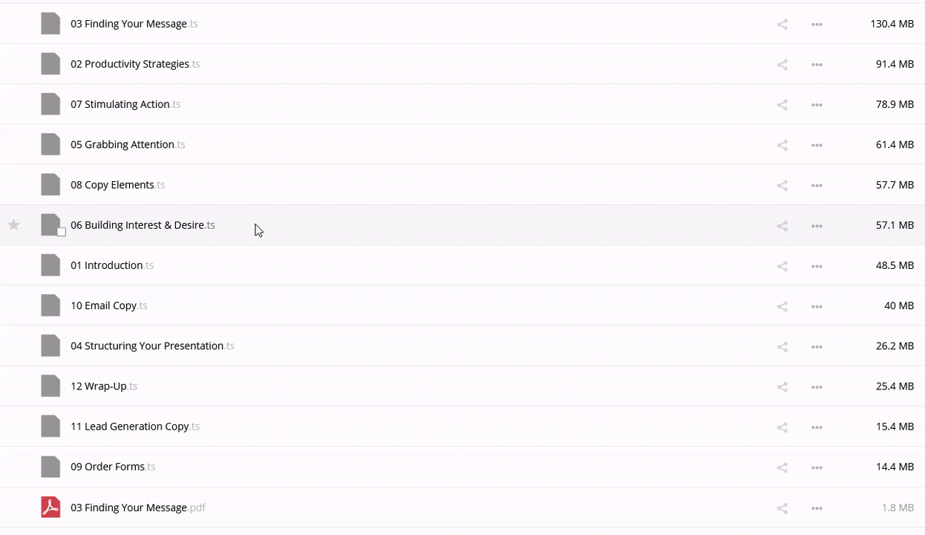Star the 06 Building Interest & Desire file
This screenshot has height=535, width=925.
pos(13,225)
